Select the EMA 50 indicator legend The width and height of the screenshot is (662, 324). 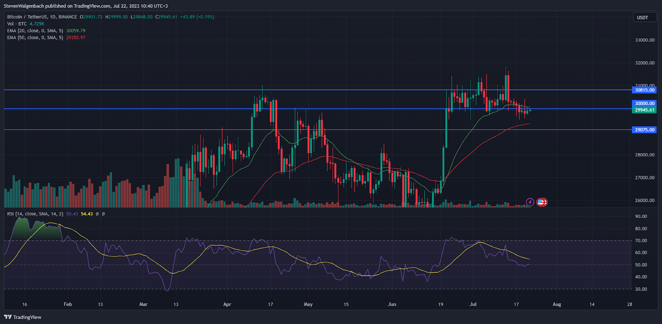(x=35, y=38)
